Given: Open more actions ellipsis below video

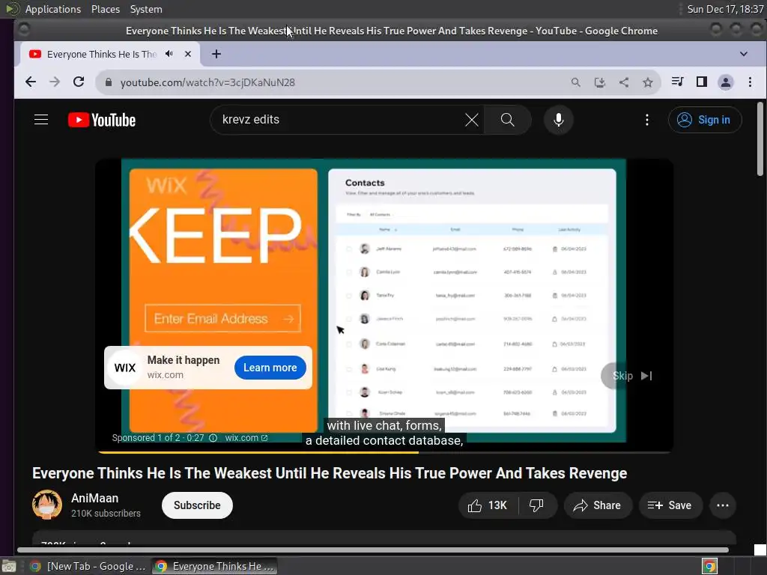Looking at the screenshot, I should 723,505.
